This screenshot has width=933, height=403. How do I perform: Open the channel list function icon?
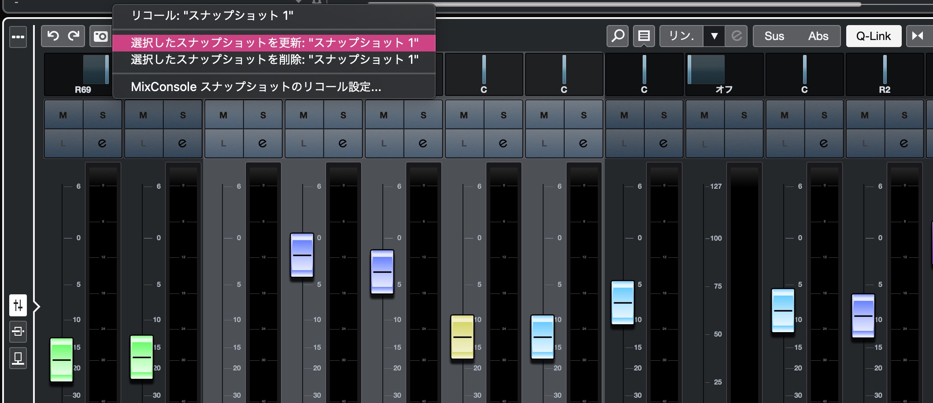[x=644, y=36]
